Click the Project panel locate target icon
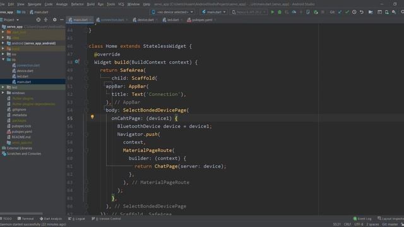The height and width of the screenshot is (227, 404). click(x=38, y=20)
